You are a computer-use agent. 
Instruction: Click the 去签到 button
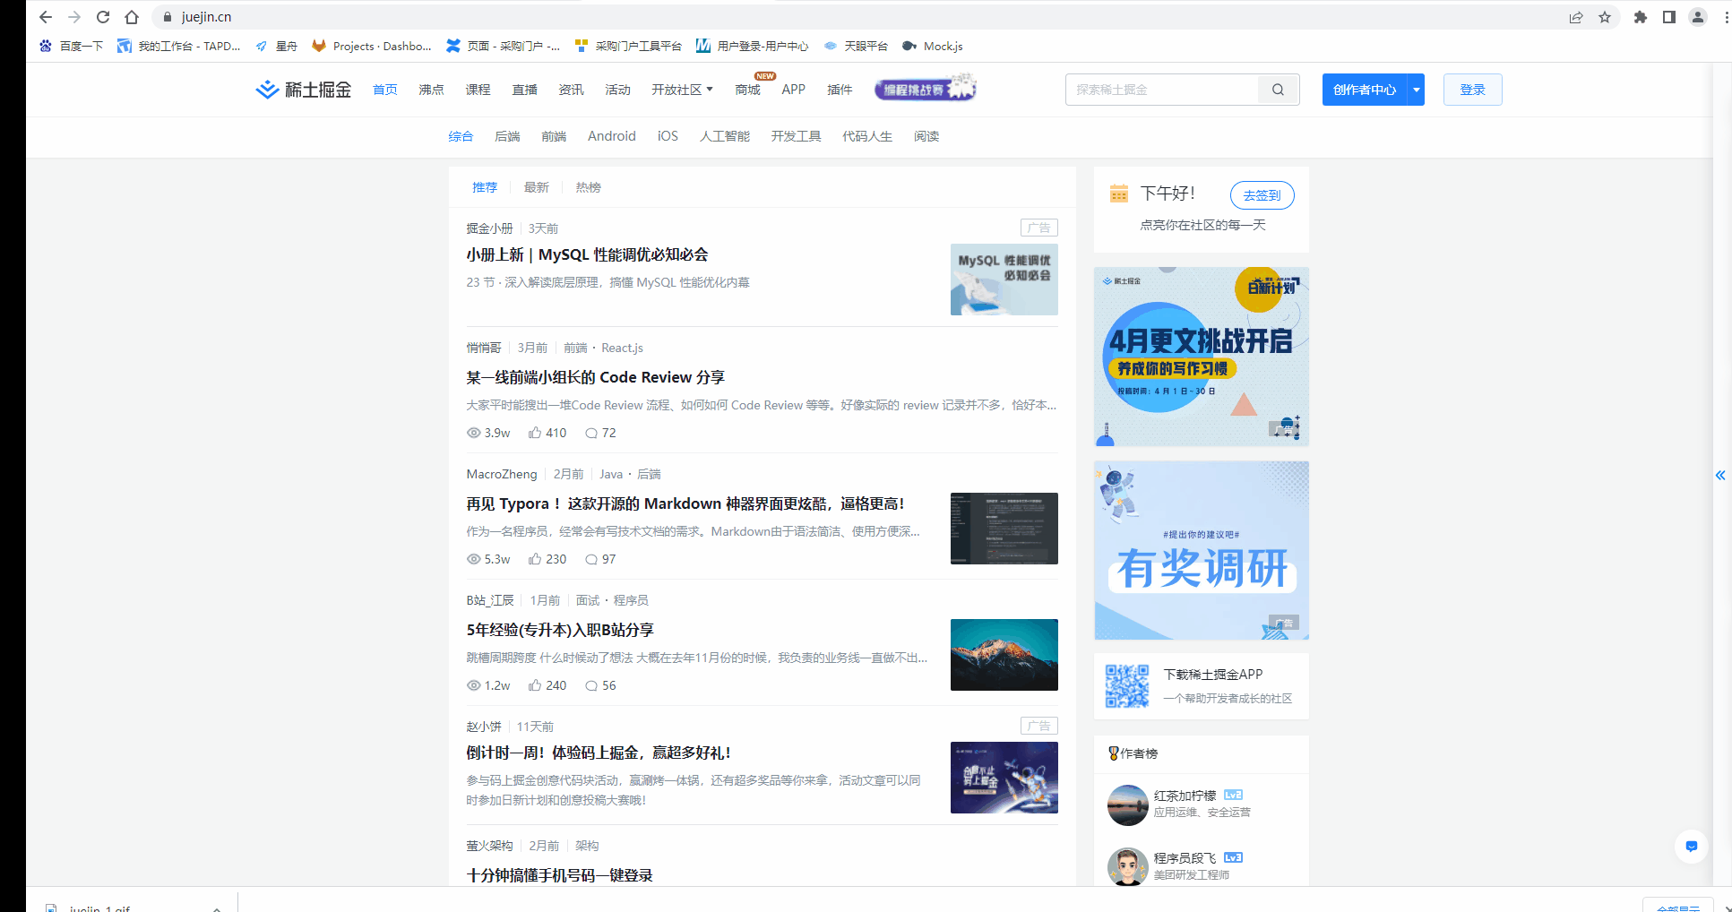click(1262, 195)
